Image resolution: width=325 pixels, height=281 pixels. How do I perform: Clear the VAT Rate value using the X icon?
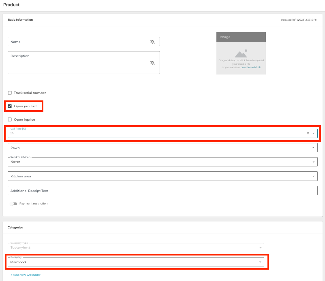point(308,133)
